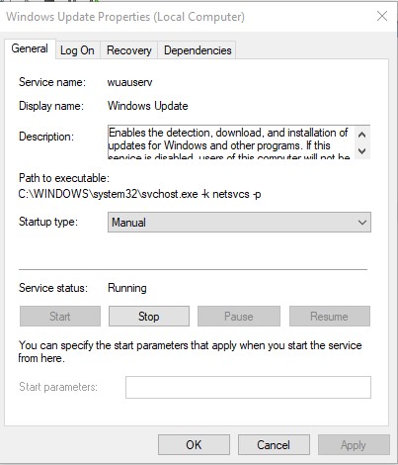Image resolution: width=398 pixels, height=465 pixels.
Task: Click the disabled Pause button
Action: [239, 317]
